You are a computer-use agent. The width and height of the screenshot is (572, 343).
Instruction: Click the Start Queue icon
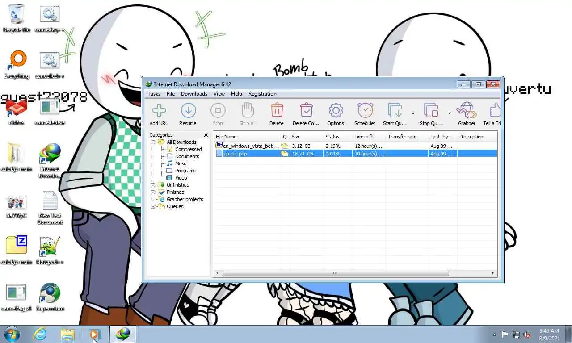395,110
